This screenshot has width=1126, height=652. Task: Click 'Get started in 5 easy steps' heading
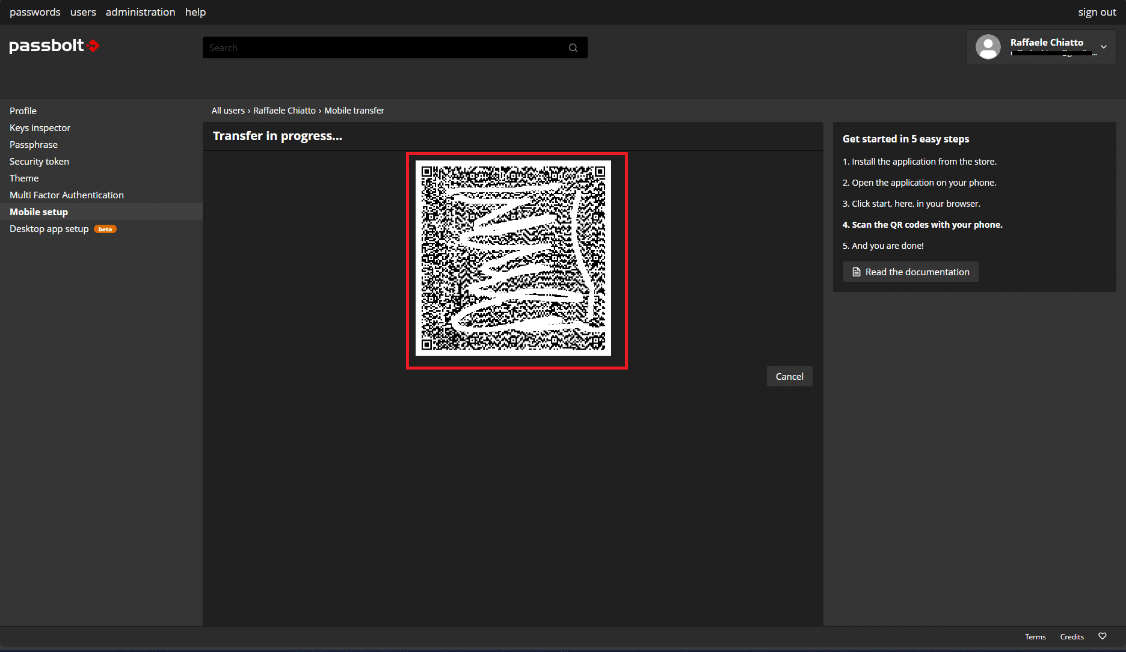pos(906,139)
